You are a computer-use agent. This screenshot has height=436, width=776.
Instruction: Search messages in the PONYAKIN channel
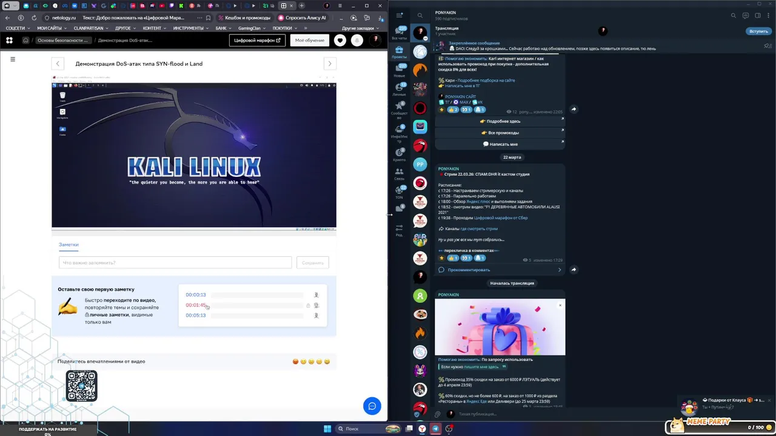[x=734, y=16]
